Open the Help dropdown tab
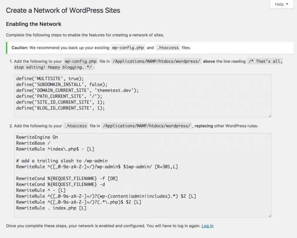 tap(281, 4)
